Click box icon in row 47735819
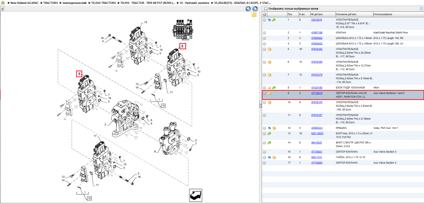The height and width of the screenshot is (203, 424). [x=269, y=93]
